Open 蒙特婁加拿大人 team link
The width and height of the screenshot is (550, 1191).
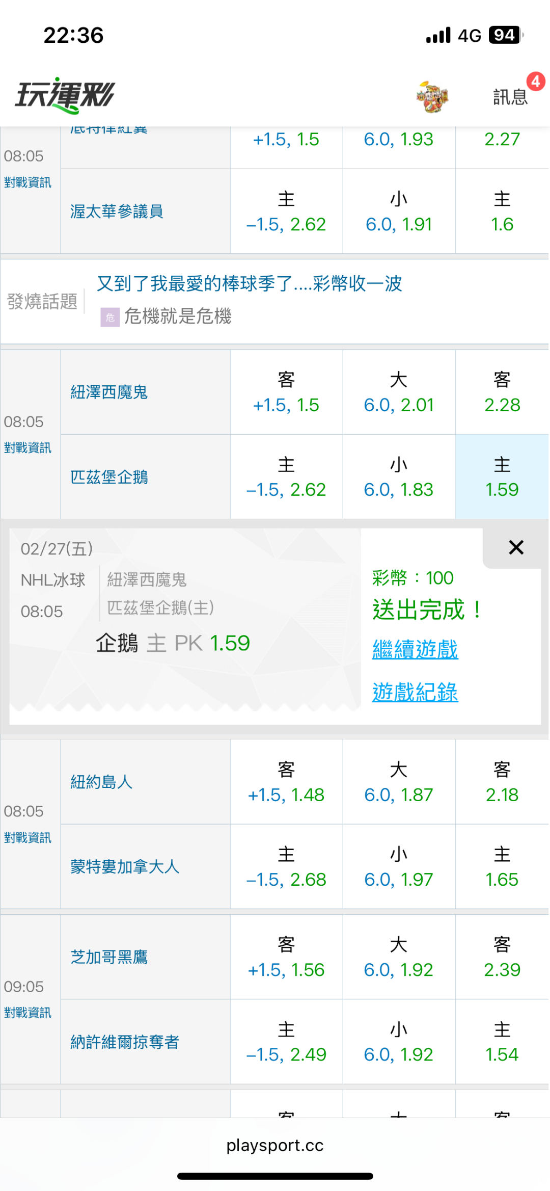coord(125,867)
